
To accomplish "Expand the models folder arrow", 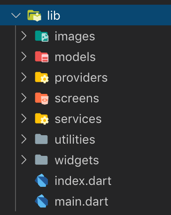I will click(24, 56).
